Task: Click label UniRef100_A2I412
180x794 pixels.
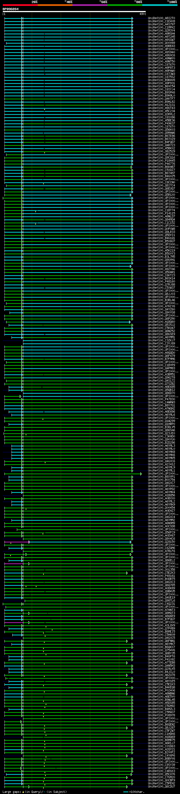Action: pos(161,464)
